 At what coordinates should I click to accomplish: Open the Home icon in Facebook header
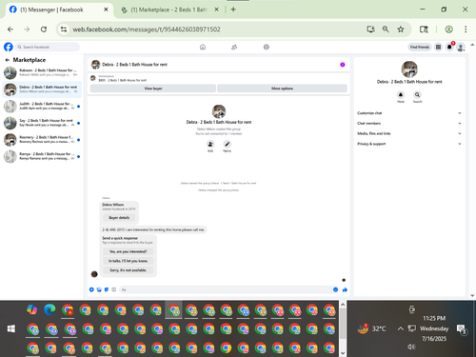click(203, 47)
